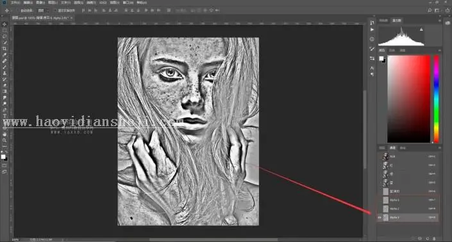Toggle visibility eye of Alpha 3 channel
452x242 pixels.
click(380, 218)
